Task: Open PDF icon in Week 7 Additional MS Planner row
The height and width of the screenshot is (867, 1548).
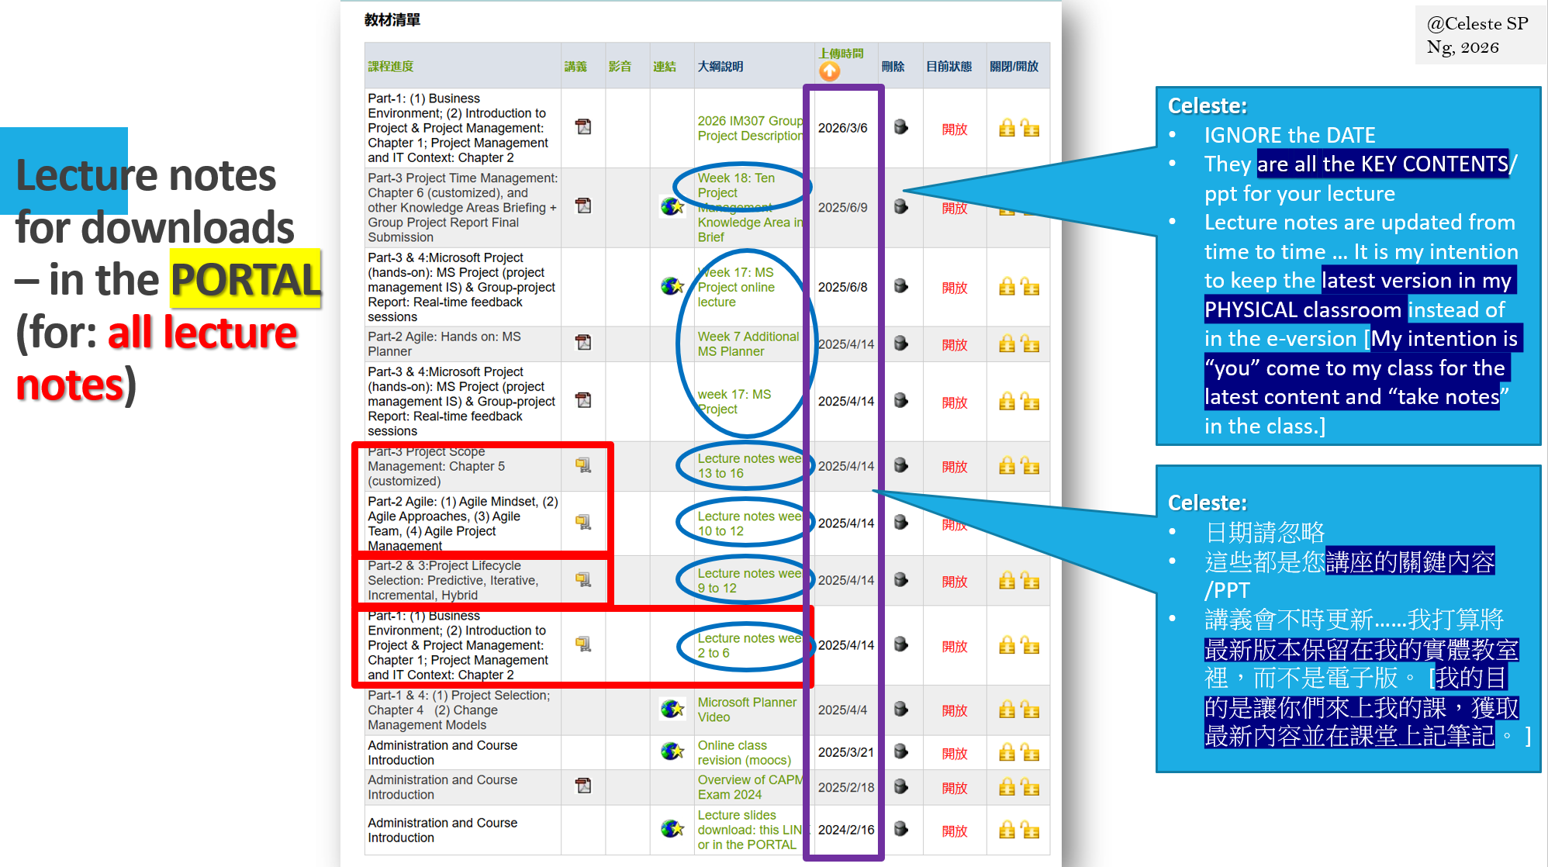Action: click(583, 343)
